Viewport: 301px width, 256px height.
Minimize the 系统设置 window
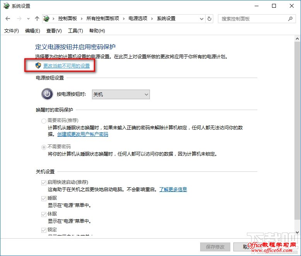(257, 6)
